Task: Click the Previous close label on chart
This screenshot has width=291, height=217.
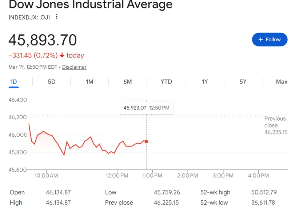Action: pyautogui.click(x=275, y=122)
